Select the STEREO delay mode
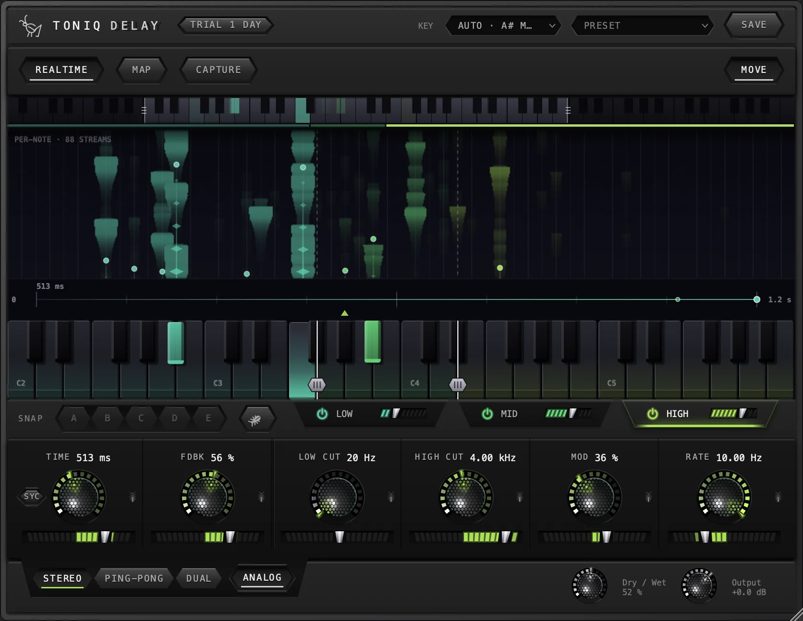This screenshot has height=621, width=803. [x=62, y=578]
